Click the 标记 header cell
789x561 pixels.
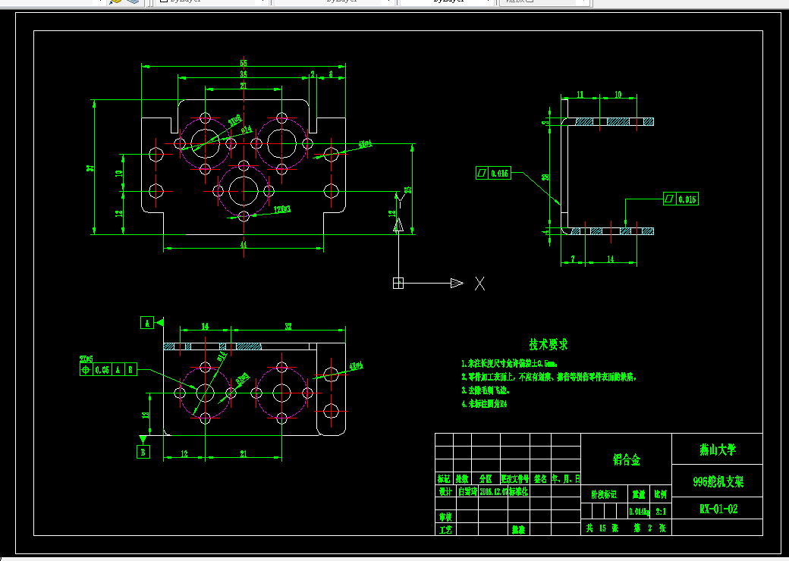pos(444,479)
